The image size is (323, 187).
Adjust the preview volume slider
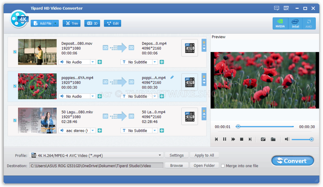302,139
